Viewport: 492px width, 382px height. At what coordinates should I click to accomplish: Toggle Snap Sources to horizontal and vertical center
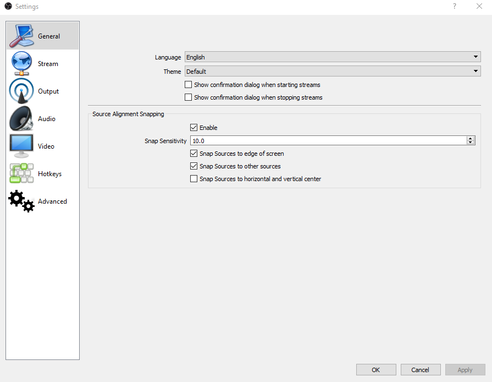pyautogui.click(x=194, y=178)
